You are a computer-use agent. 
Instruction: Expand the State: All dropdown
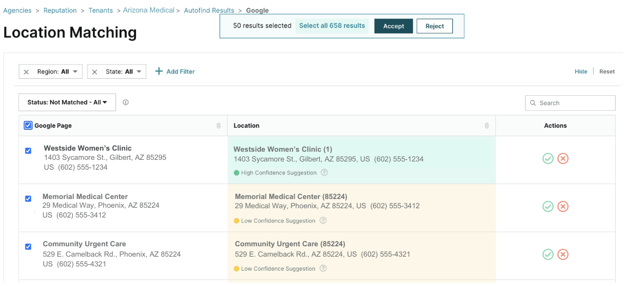tap(123, 72)
